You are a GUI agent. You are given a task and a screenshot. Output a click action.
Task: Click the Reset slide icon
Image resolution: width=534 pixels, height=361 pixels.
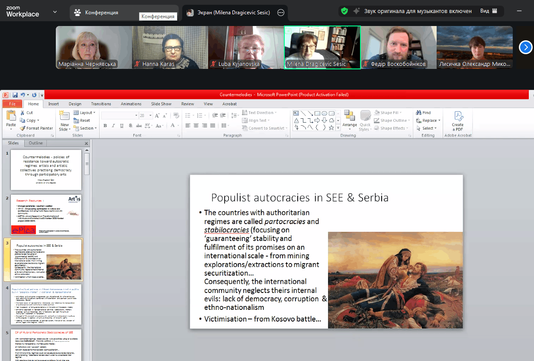pos(76,120)
